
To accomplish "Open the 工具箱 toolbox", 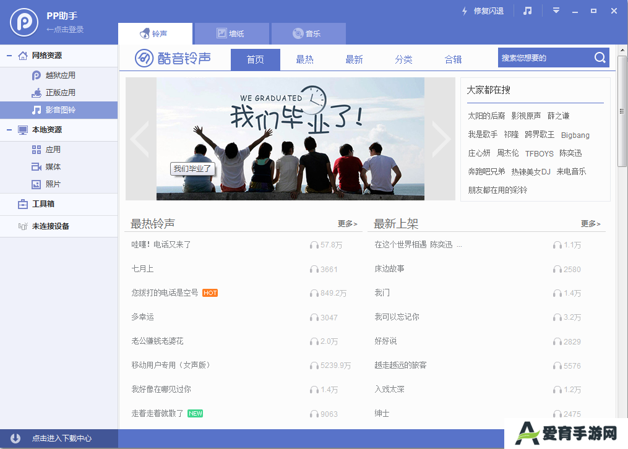I will click(x=59, y=204).
